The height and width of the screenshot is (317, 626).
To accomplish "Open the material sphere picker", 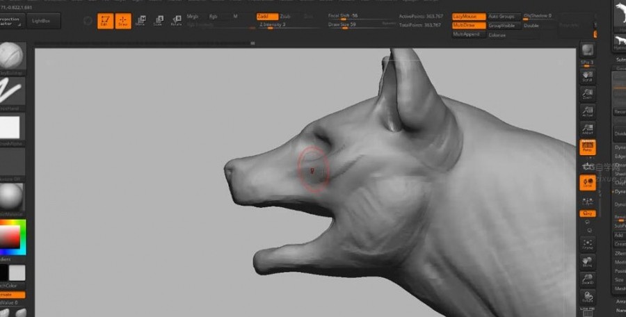I will (x=12, y=197).
